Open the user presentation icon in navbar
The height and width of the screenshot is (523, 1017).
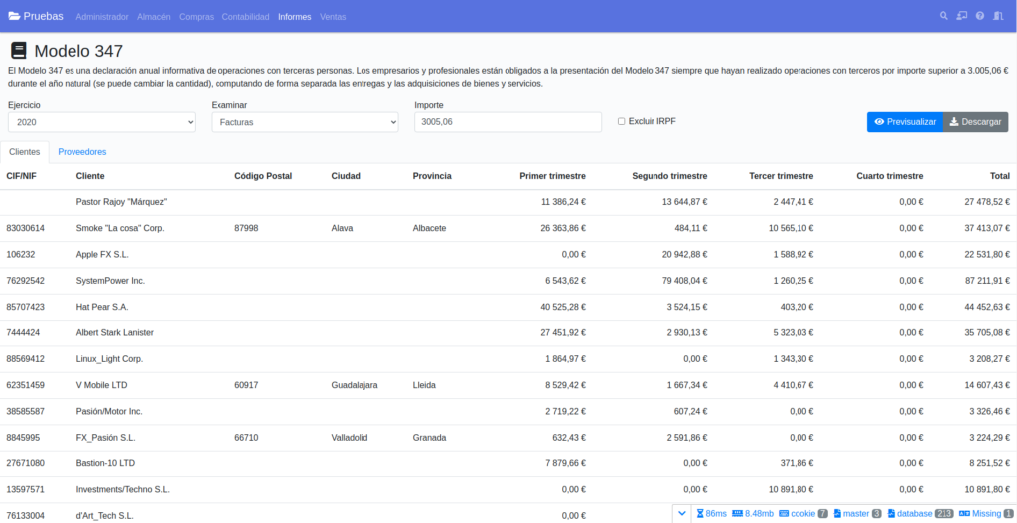962,16
